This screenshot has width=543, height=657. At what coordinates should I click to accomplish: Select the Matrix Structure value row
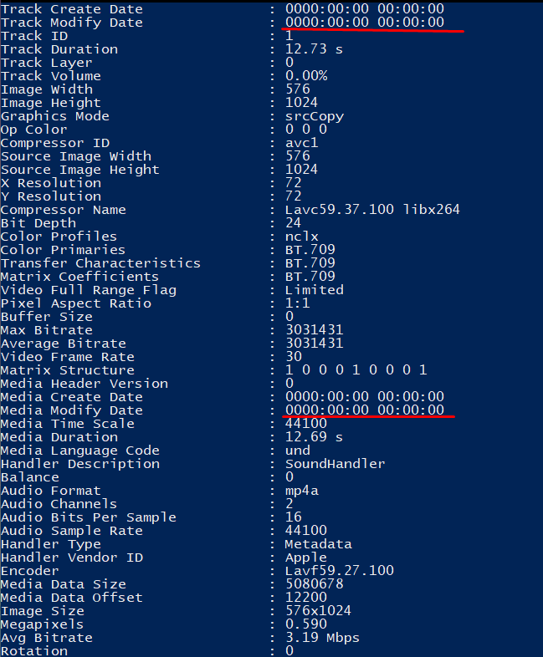(x=356, y=369)
